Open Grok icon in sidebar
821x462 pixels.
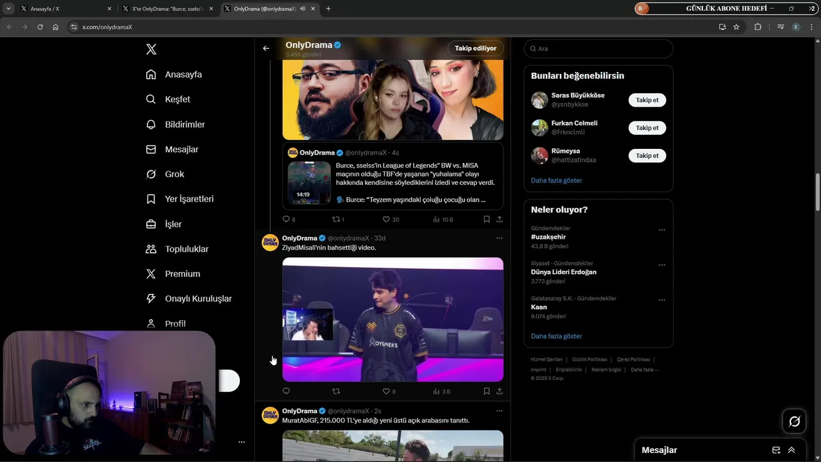(151, 174)
